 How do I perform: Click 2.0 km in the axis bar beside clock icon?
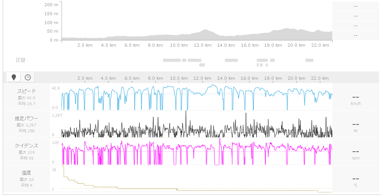85,78
